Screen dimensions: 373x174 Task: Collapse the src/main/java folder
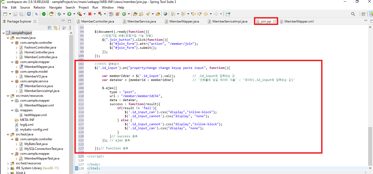8,38
